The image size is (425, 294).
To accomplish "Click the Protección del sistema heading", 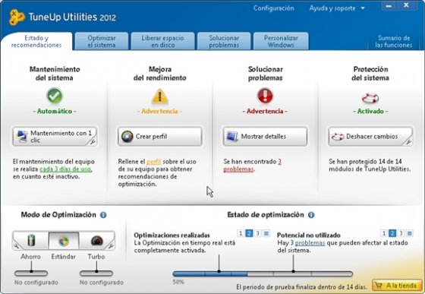I will tap(370, 74).
